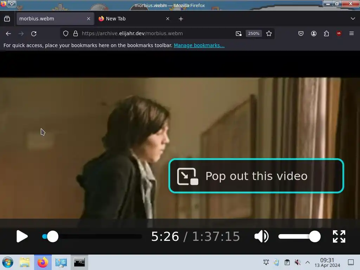The width and height of the screenshot is (360, 270).
Task: Open the Start menu
Action: [x=8, y=262]
